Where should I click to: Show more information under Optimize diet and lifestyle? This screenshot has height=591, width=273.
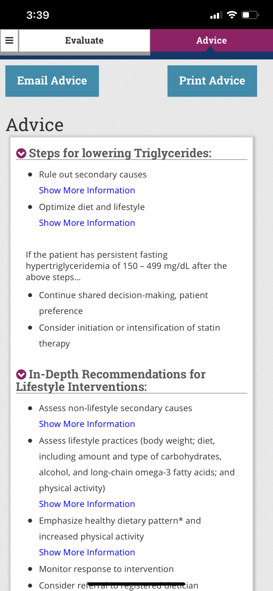pyautogui.click(x=87, y=223)
